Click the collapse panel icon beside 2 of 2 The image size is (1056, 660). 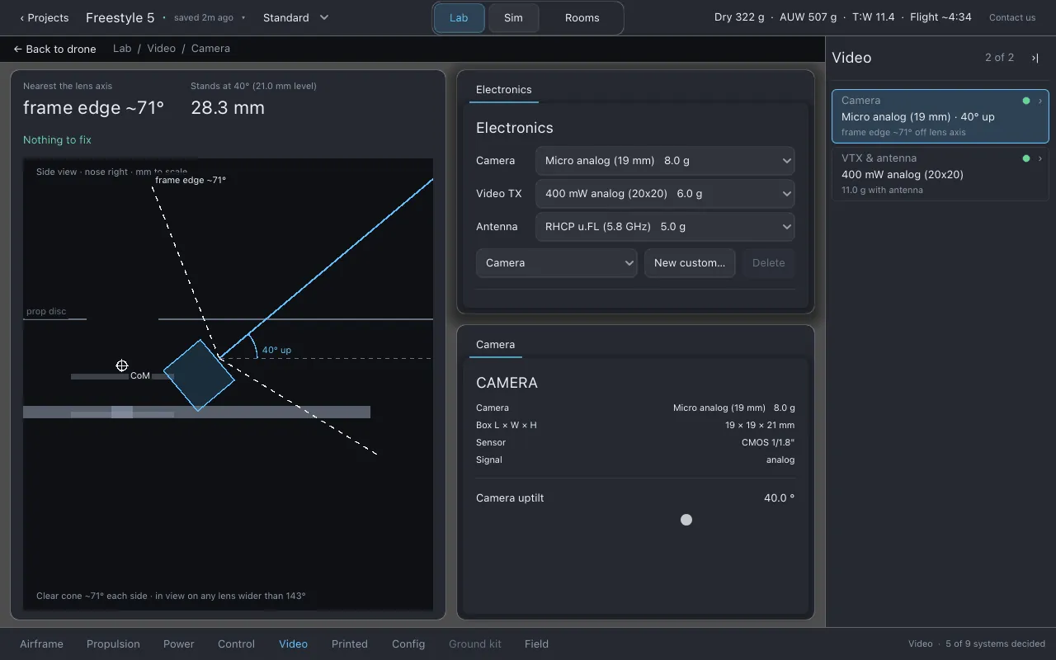coord(1035,58)
